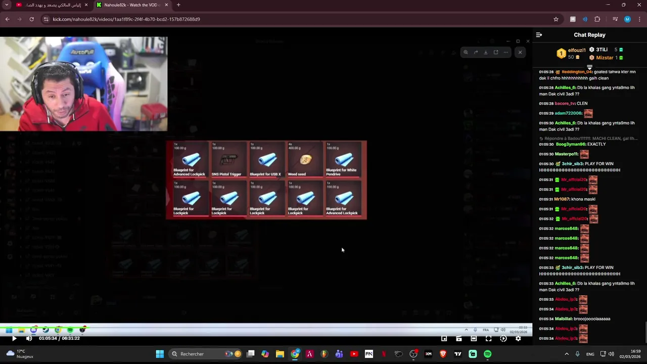Go back in browser history
The width and height of the screenshot is (647, 364).
tap(7, 19)
